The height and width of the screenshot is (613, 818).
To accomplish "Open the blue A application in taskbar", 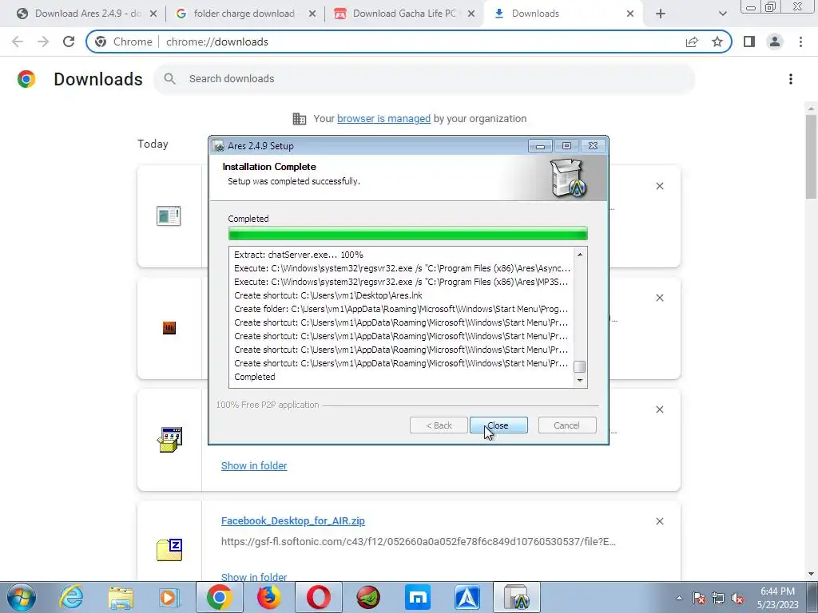I will click(x=467, y=597).
